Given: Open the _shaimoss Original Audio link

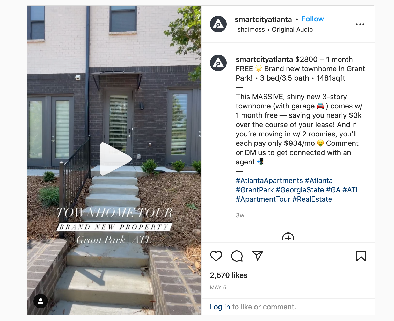Looking at the screenshot, I should (274, 30).
